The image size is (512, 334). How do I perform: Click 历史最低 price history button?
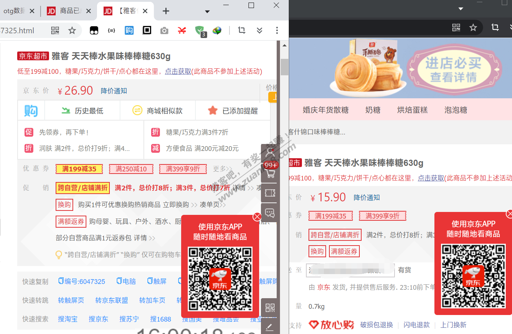tap(82, 110)
